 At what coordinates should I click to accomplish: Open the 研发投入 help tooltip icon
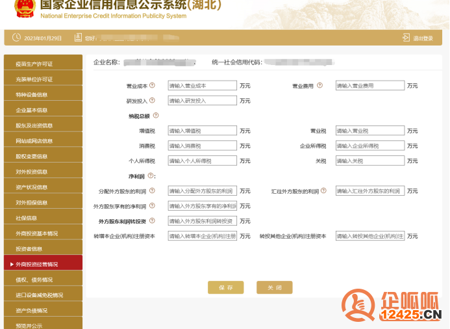[152, 101]
